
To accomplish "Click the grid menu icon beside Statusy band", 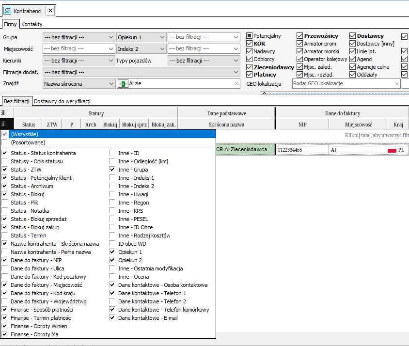I will (4, 113).
